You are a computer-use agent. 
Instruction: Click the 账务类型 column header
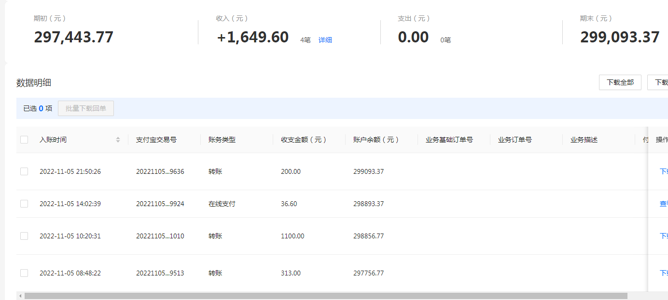coord(222,140)
